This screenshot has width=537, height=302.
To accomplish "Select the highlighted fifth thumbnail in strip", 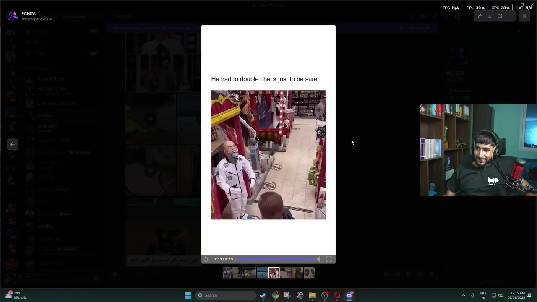I will (274, 273).
